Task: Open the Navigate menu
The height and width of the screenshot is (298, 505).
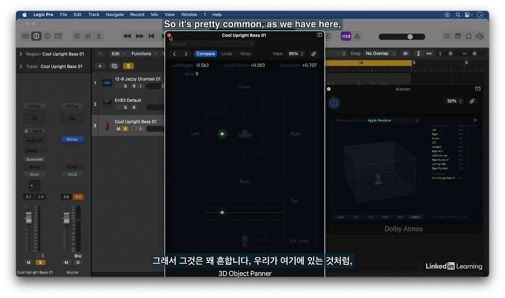Action: click(x=115, y=15)
